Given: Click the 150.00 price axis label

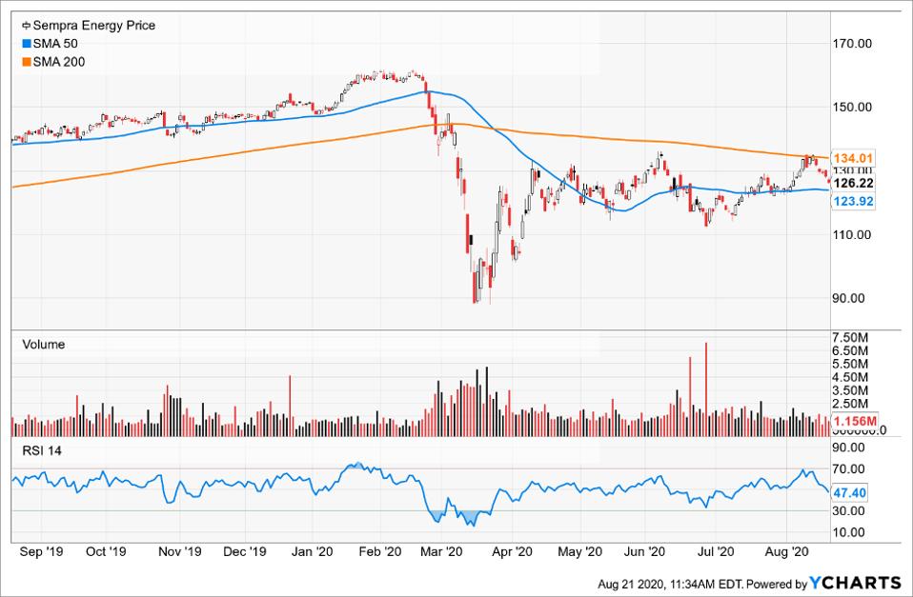Looking at the screenshot, I should (x=853, y=107).
